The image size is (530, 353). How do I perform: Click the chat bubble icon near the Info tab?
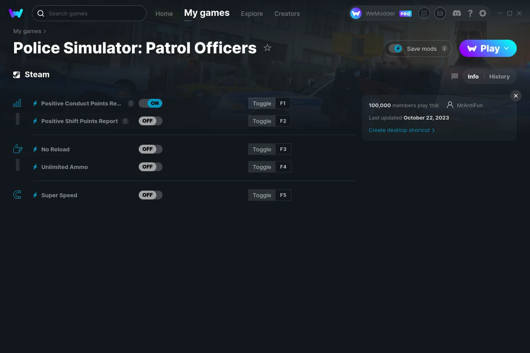pyautogui.click(x=454, y=76)
